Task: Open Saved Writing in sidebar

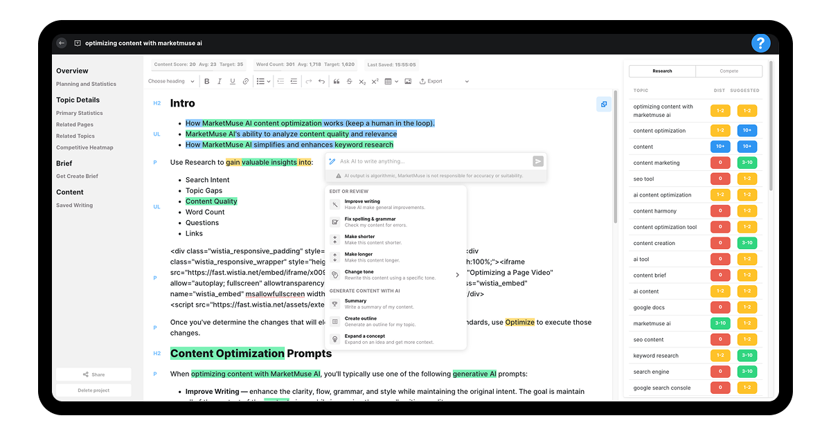Action: click(x=74, y=205)
